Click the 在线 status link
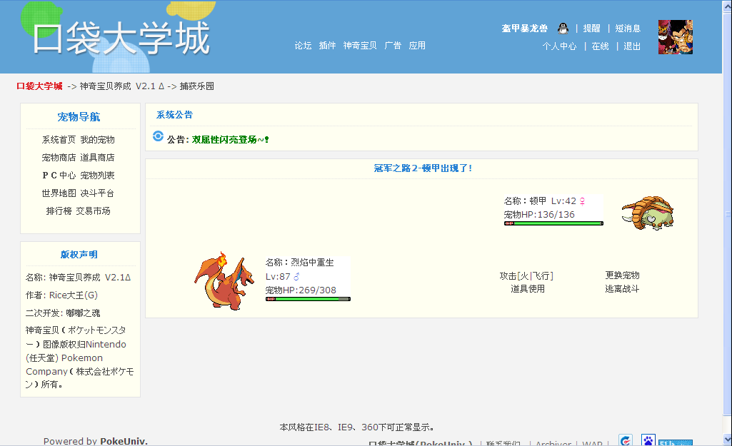This screenshot has height=446, width=732. [x=600, y=46]
